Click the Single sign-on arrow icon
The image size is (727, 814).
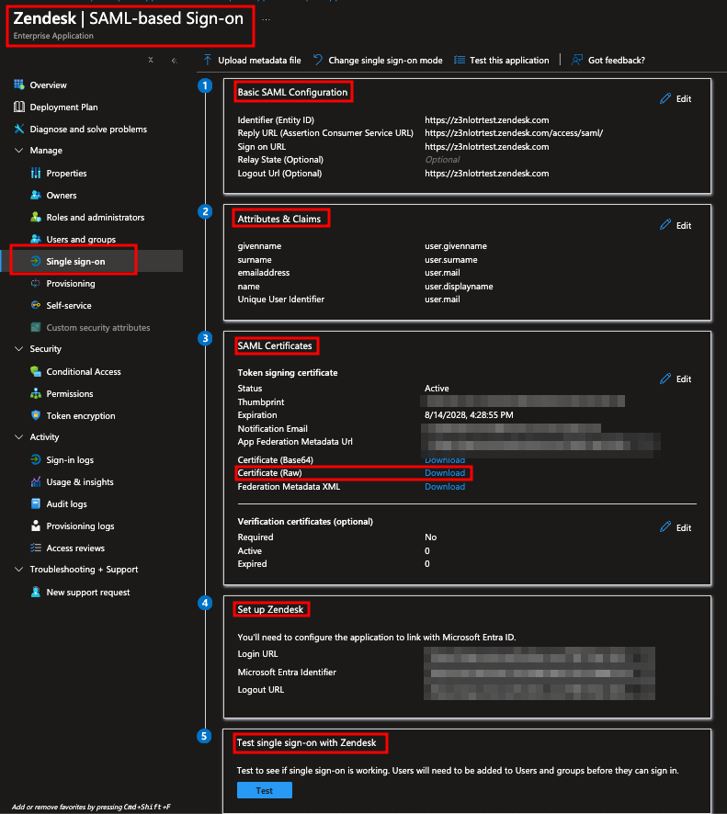36,261
